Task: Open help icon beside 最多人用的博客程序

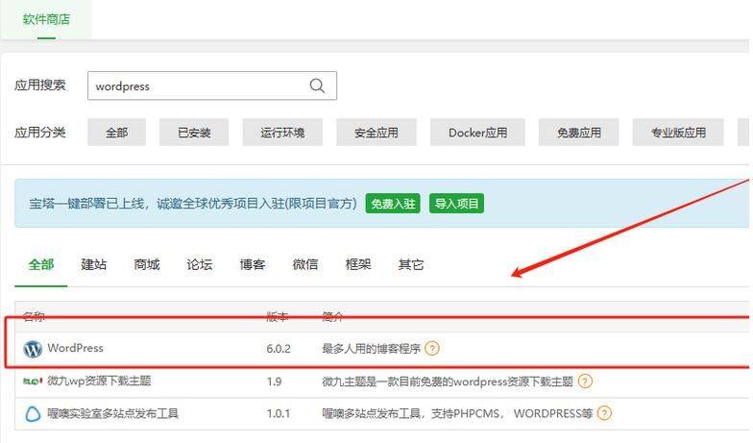Action: (x=432, y=348)
